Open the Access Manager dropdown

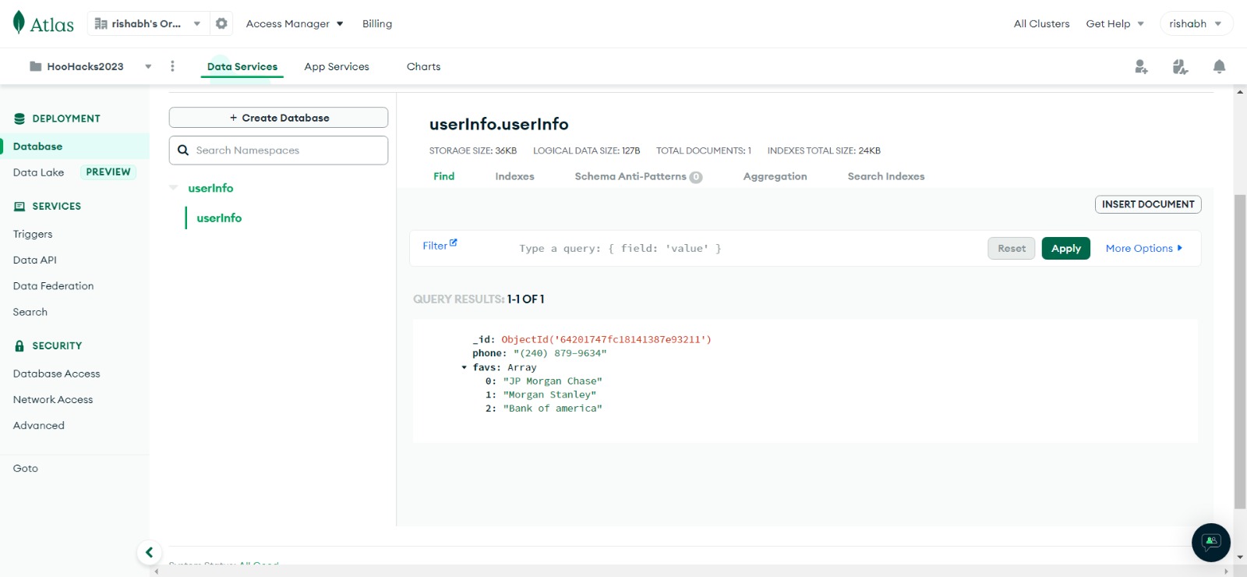(x=295, y=23)
